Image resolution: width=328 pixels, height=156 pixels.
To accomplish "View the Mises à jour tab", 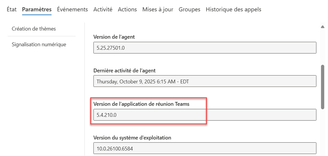I will (x=158, y=9).
